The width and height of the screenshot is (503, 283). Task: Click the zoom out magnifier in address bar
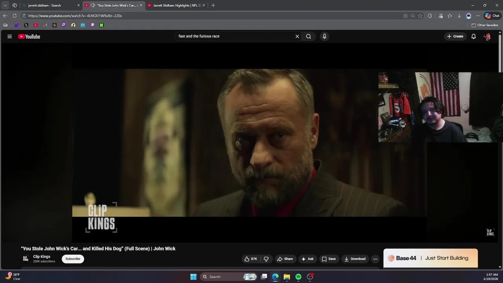(413, 16)
